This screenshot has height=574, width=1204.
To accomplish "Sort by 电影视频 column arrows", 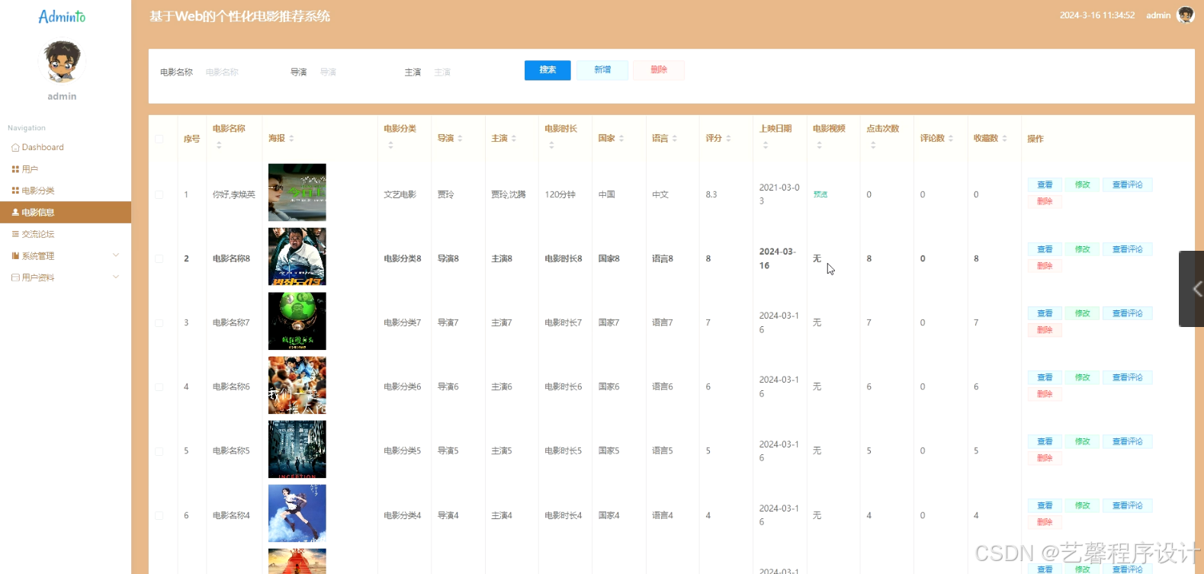I will (820, 145).
